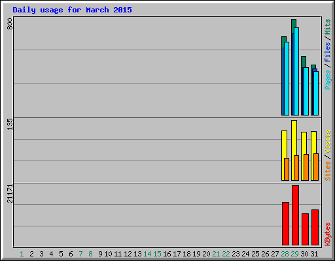335x261 pixels.
Task: Click day 29 on the x-axis
Action: [294, 254]
